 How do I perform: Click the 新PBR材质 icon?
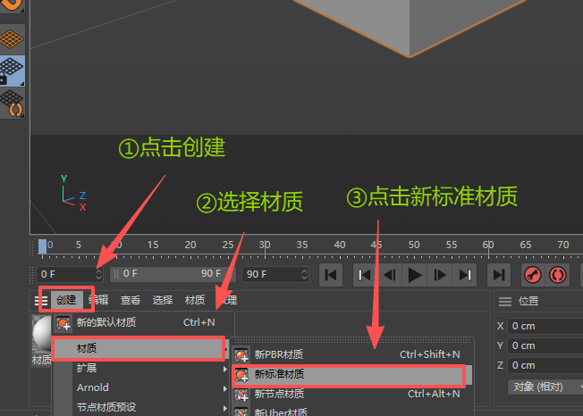[x=241, y=355]
